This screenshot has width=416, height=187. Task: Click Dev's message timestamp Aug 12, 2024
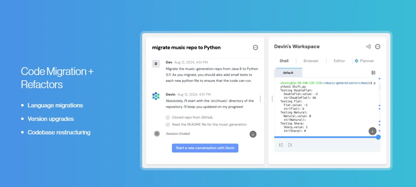(191, 63)
